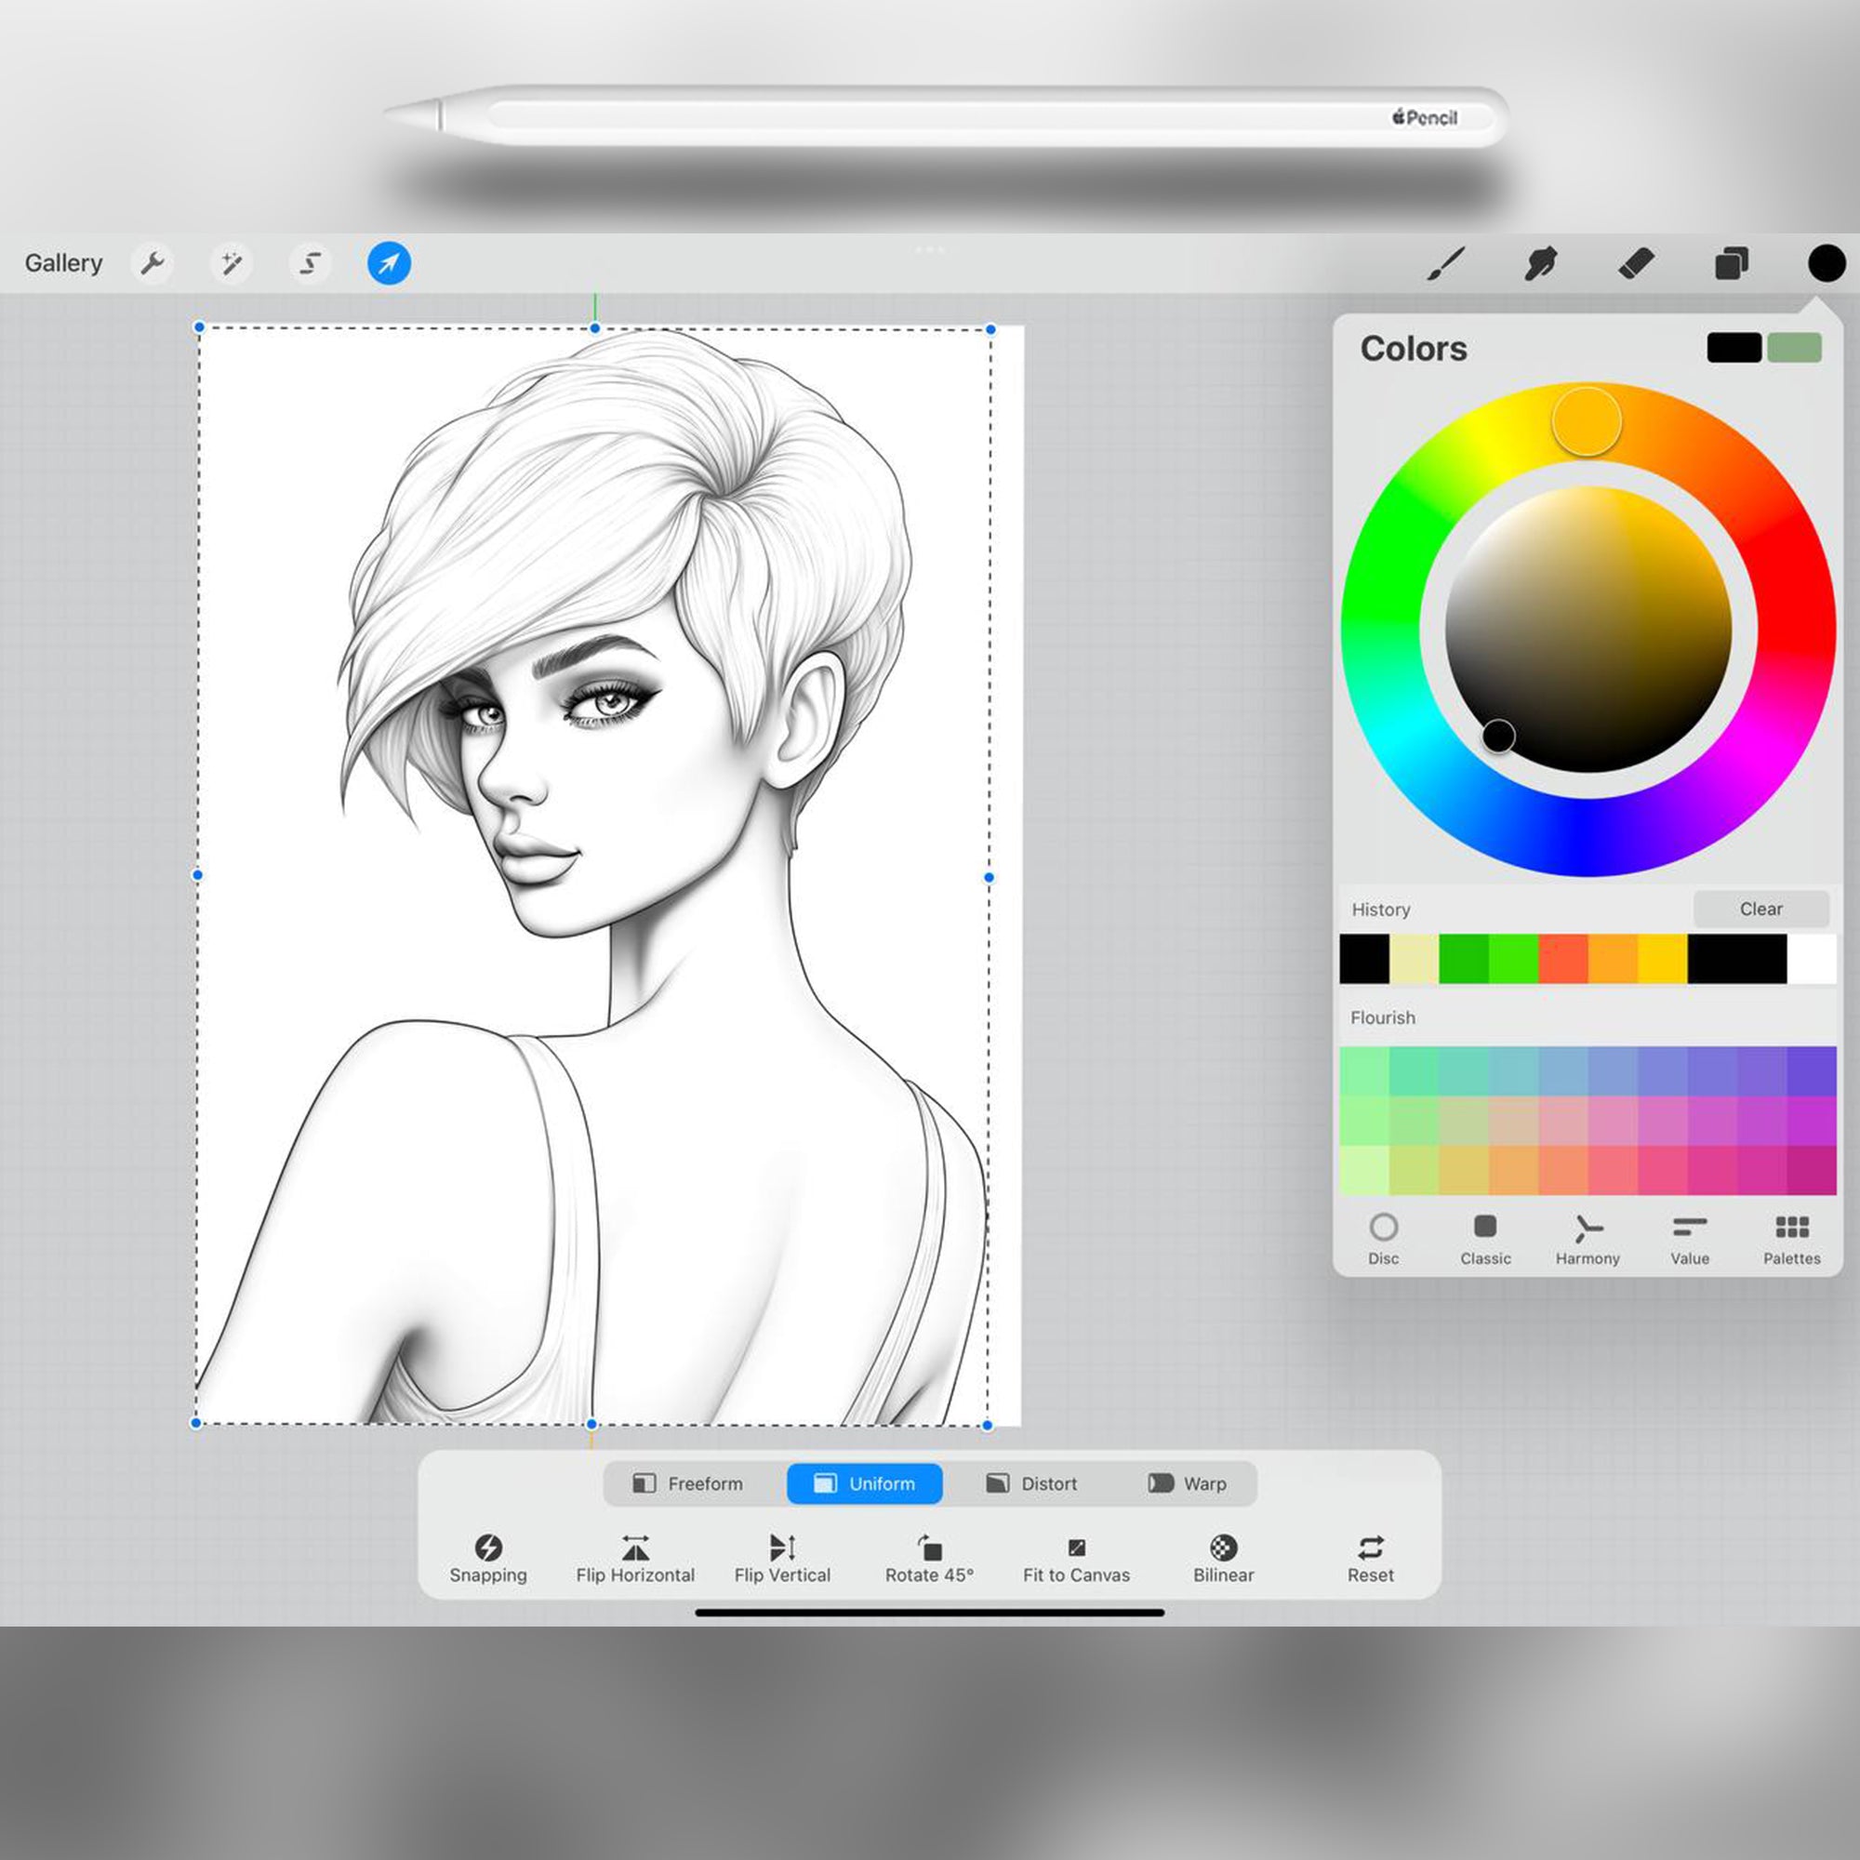Select Warp transform mode
Viewport: 1860px width, 1860px height.
1190,1483
